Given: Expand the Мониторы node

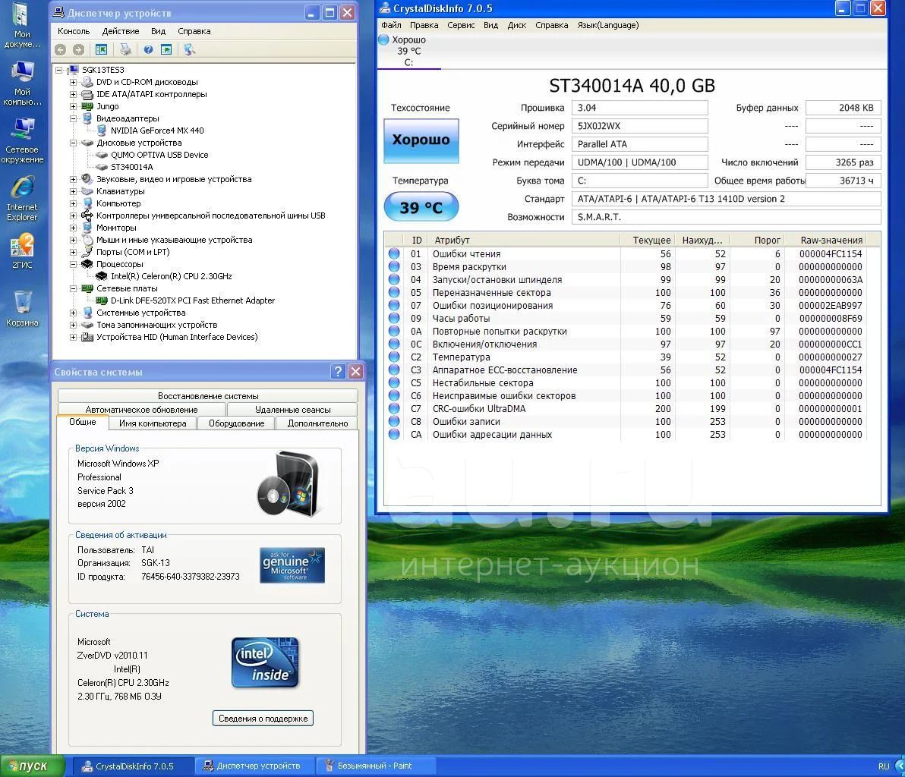Looking at the screenshot, I should [x=74, y=228].
